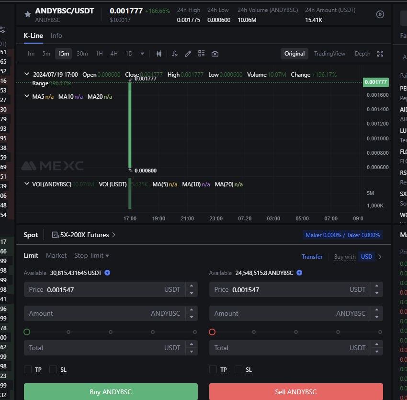This screenshot has width=407, height=400.
Task: Select the Limit order type
Action: tap(31, 256)
